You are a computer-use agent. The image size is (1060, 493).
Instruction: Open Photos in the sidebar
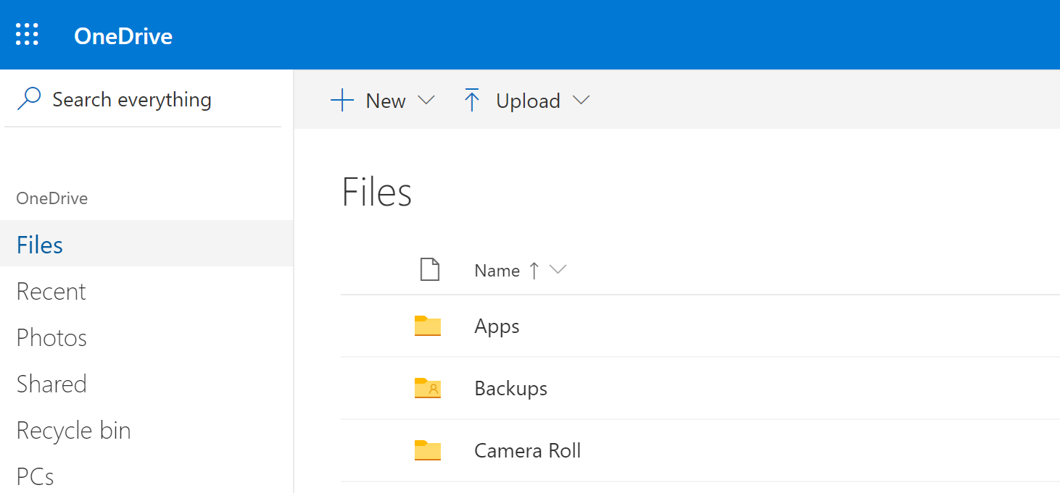[51, 338]
